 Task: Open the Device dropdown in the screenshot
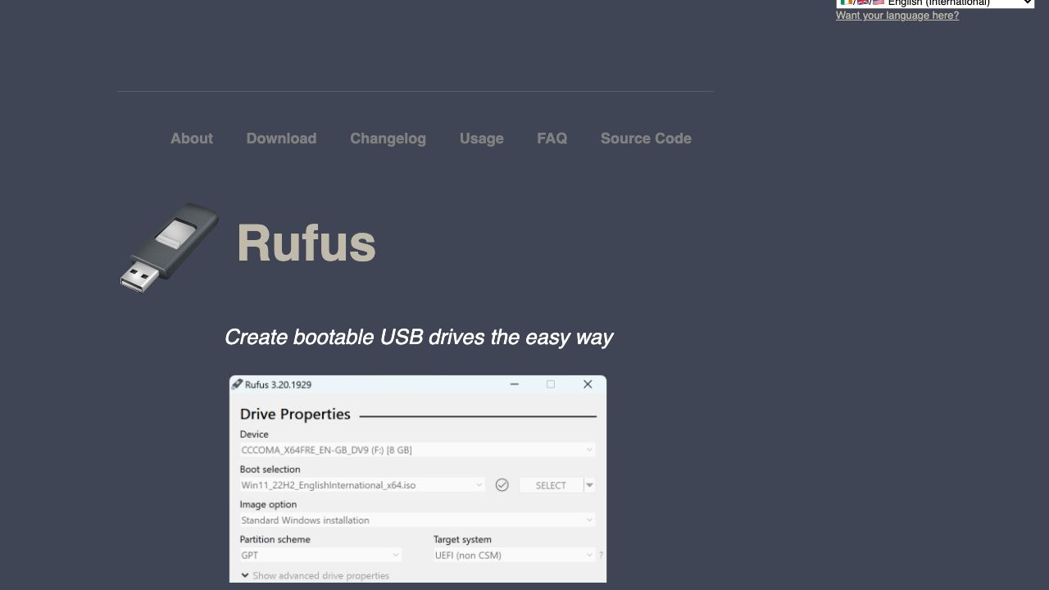coord(417,450)
